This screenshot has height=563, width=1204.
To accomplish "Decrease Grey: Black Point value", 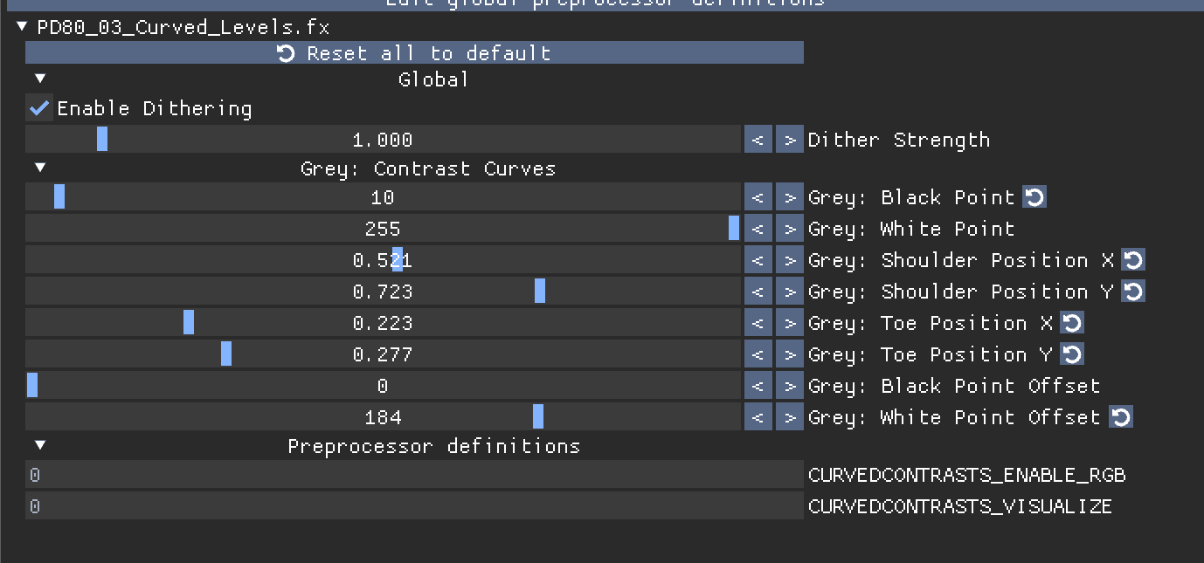I will [758, 197].
